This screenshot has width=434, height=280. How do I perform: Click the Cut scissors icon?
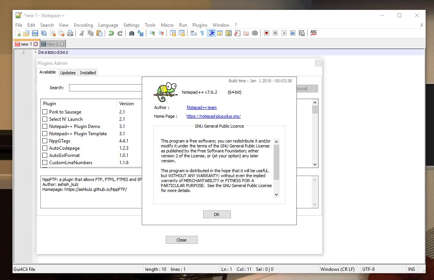click(82, 33)
